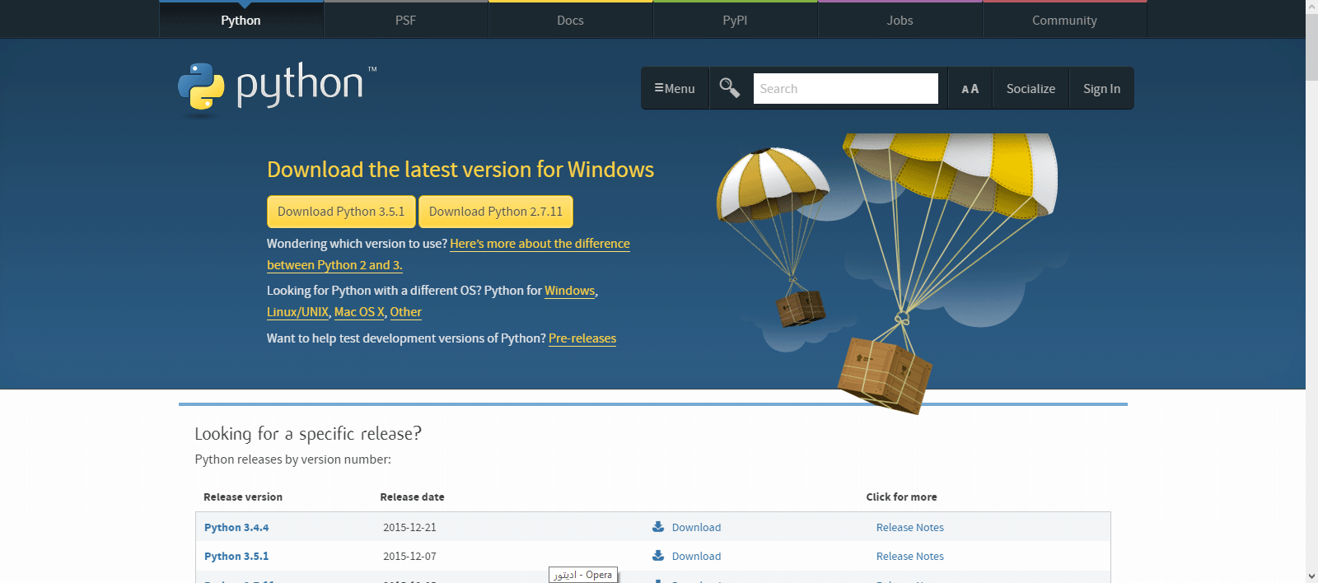Switch to the PSF tab
The width and height of the screenshot is (1318, 583).
406,20
